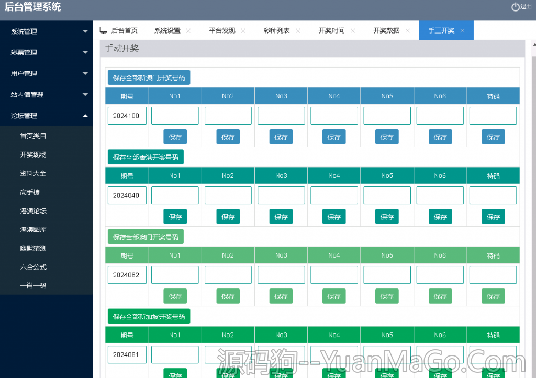
Task: Click 保存全部香港开奖号码 button
Action: click(x=146, y=157)
